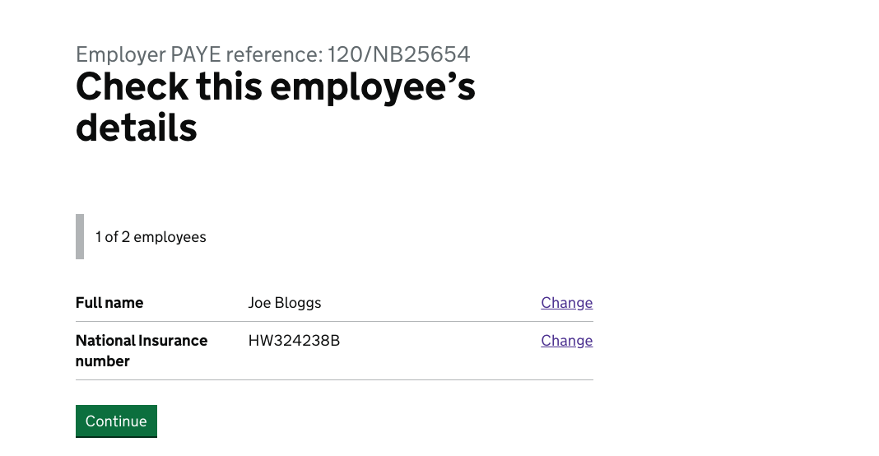Image resolution: width=879 pixels, height=456 pixels.
Task: Click the divider line above Continue button
Action: click(334, 379)
